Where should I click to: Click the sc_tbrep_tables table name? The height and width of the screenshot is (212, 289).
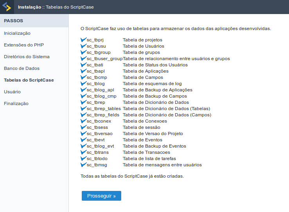[x=104, y=109]
